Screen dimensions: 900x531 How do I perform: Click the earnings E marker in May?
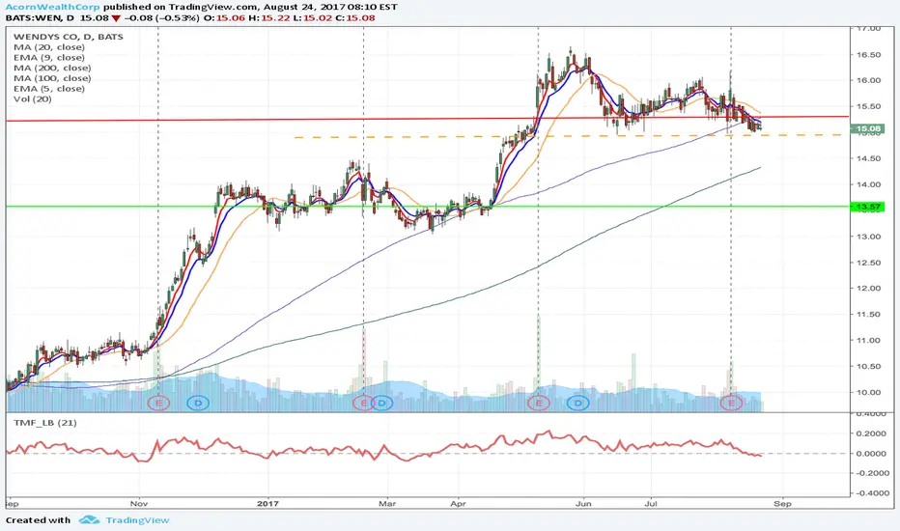coord(539,403)
